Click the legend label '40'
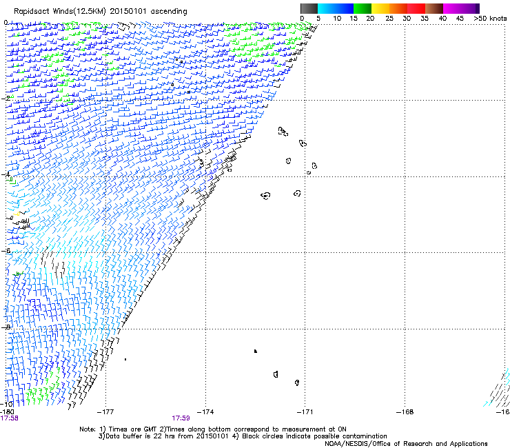 click(x=442, y=19)
